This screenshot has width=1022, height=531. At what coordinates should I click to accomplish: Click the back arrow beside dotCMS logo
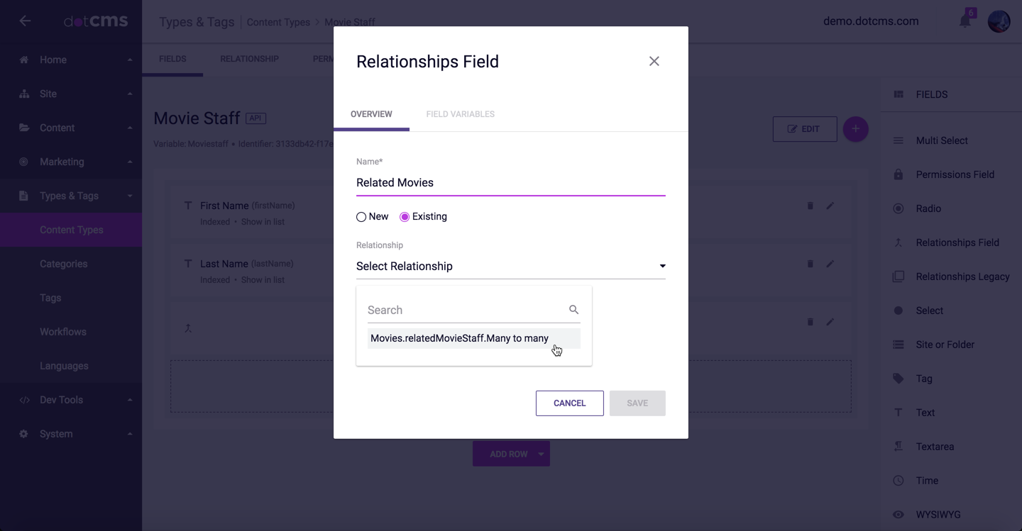point(25,21)
